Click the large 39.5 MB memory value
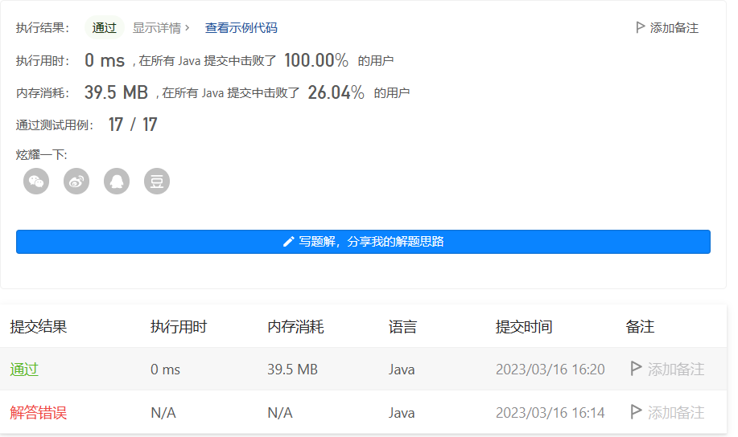This screenshot has height=437, width=738. [x=116, y=92]
